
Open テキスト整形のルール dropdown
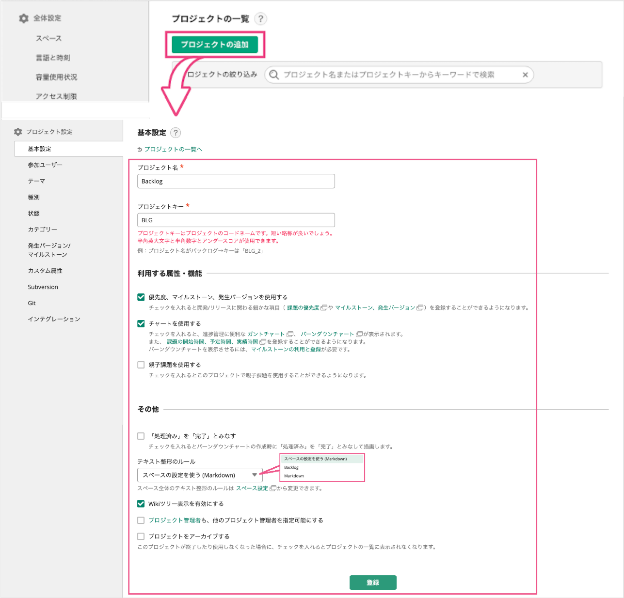pos(200,475)
